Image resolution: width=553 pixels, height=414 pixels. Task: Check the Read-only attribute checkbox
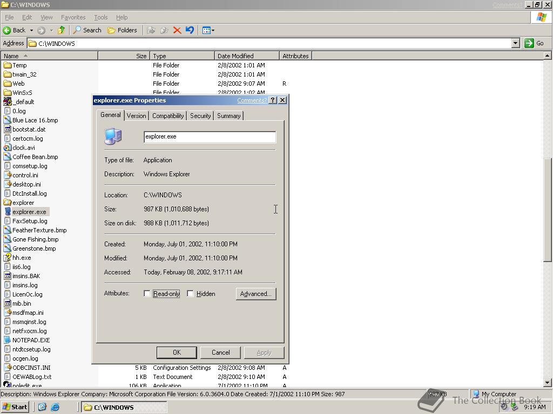[147, 294]
